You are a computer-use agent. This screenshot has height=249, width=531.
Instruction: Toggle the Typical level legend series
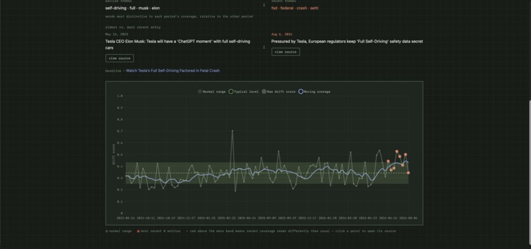click(244, 92)
